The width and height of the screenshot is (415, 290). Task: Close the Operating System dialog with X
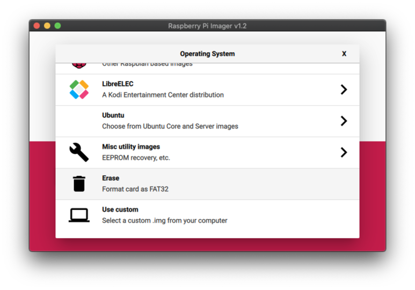pyautogui.click(x=344, y=54)
